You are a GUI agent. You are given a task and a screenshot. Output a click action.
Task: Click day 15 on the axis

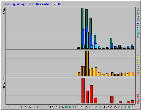pyautogui.click(x=66, y=107)
